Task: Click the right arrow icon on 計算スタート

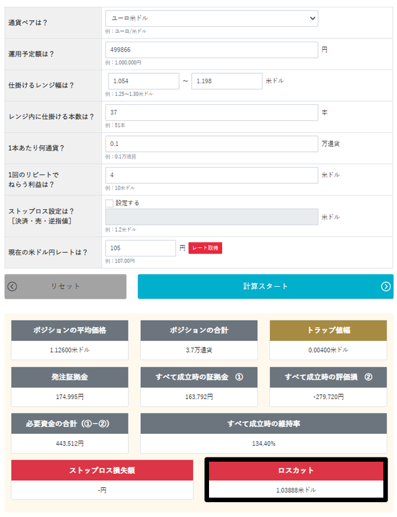Action: [386, 287]
